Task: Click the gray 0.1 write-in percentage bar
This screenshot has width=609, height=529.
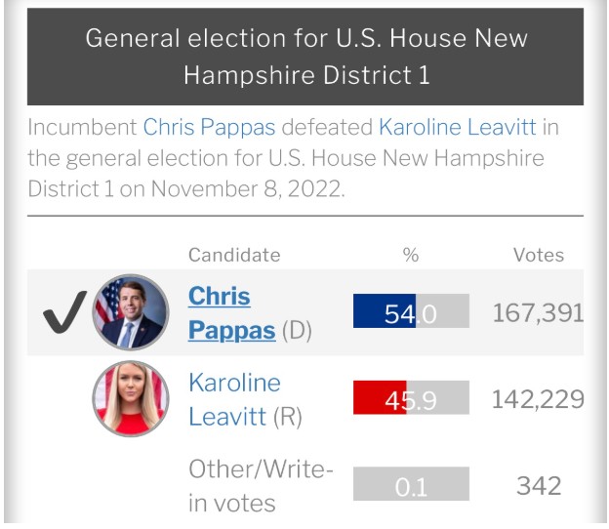Action: tap(411, 484)
